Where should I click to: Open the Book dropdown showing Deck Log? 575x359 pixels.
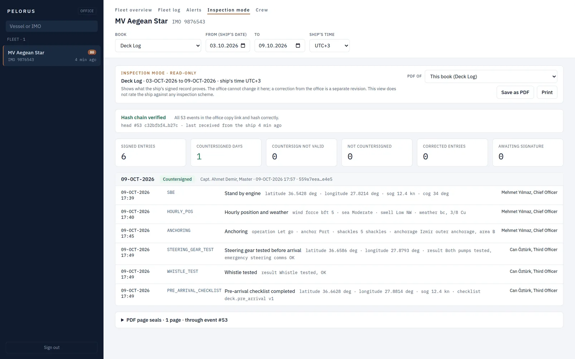[158, 46]
